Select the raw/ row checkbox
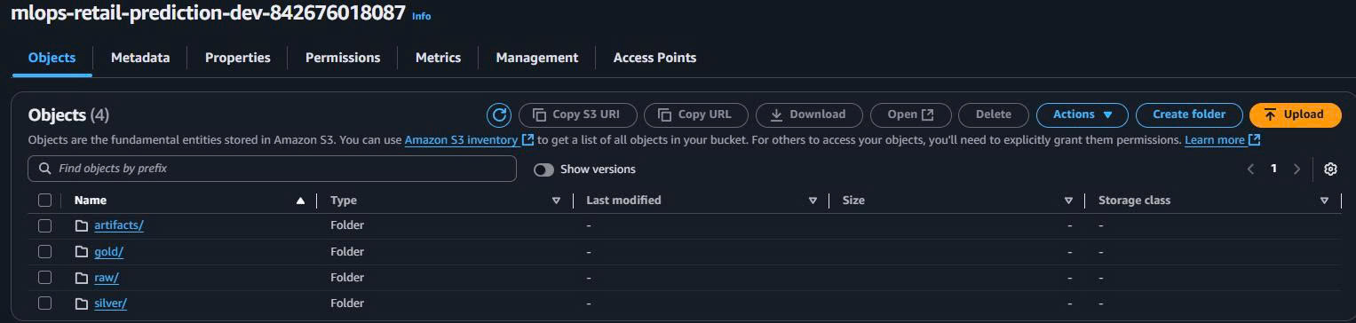 44,278
